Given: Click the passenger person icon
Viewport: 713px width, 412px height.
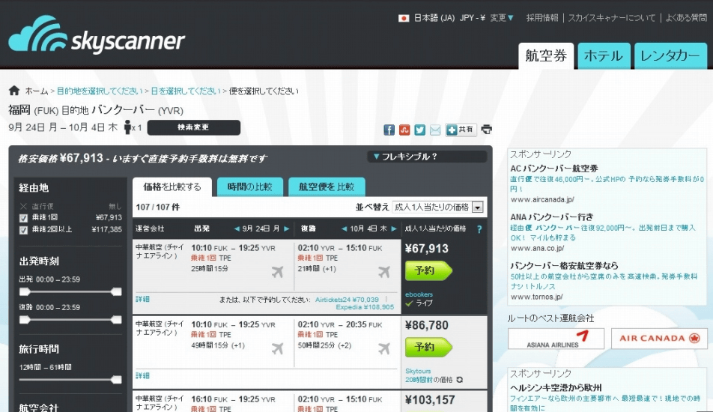Looking at the screenshot, I should pos(128,127).
